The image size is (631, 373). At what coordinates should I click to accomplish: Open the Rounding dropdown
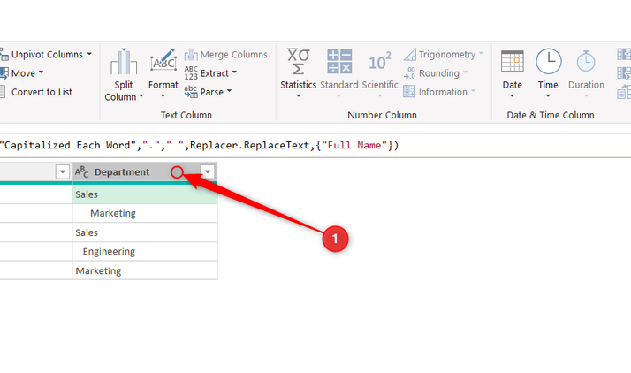tap(465, 72)
